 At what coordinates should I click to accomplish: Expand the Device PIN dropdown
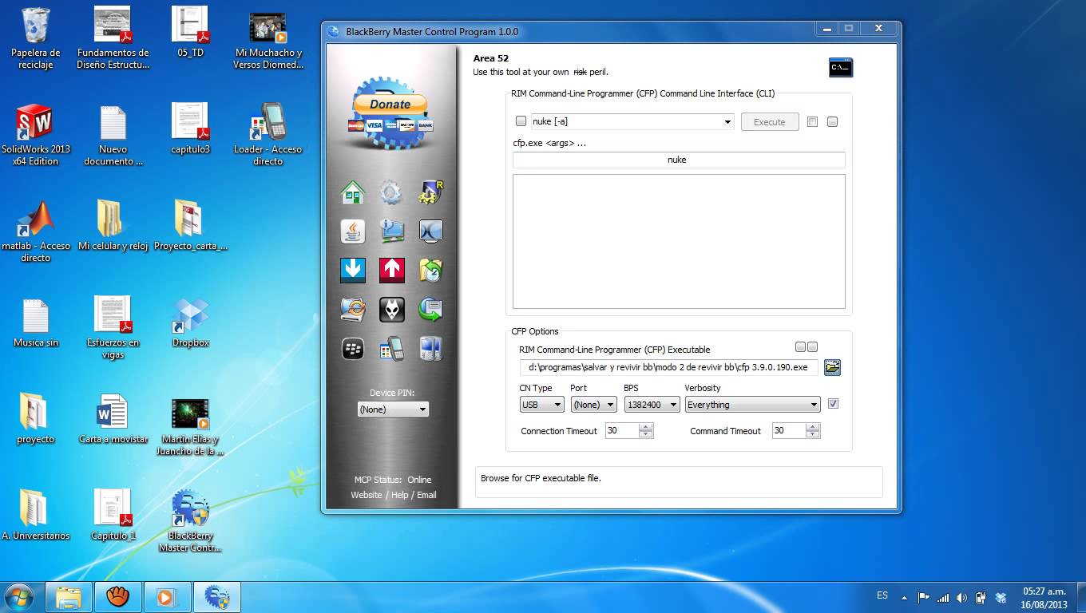(x=393, y=409)
